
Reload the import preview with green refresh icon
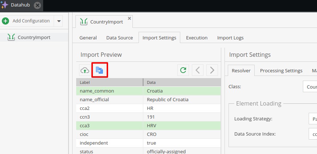pyautogui.click(x=183, y=70)
